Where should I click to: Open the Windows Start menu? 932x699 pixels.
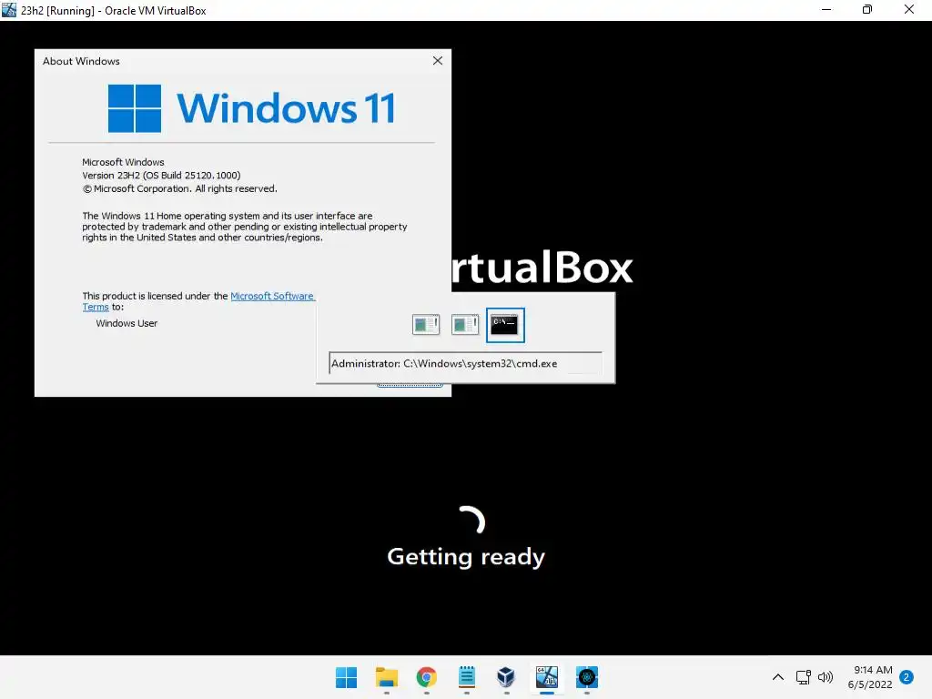tap(346, 677)
